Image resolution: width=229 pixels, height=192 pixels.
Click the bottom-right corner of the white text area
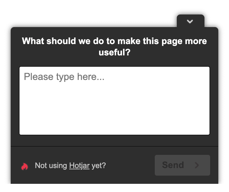coord(208,133)
